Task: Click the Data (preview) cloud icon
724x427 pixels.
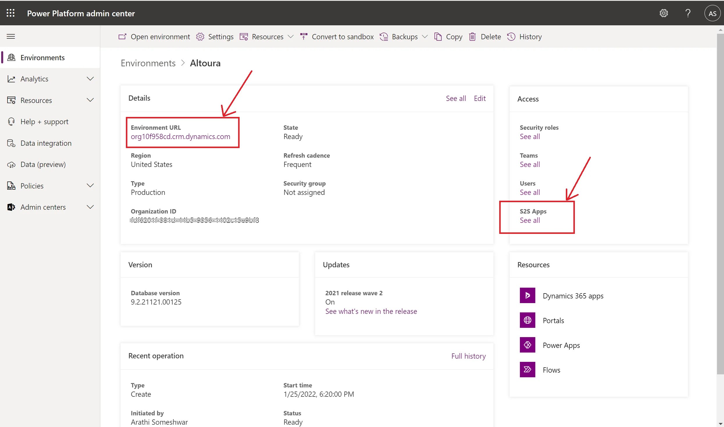Action: tap(11, 165)
